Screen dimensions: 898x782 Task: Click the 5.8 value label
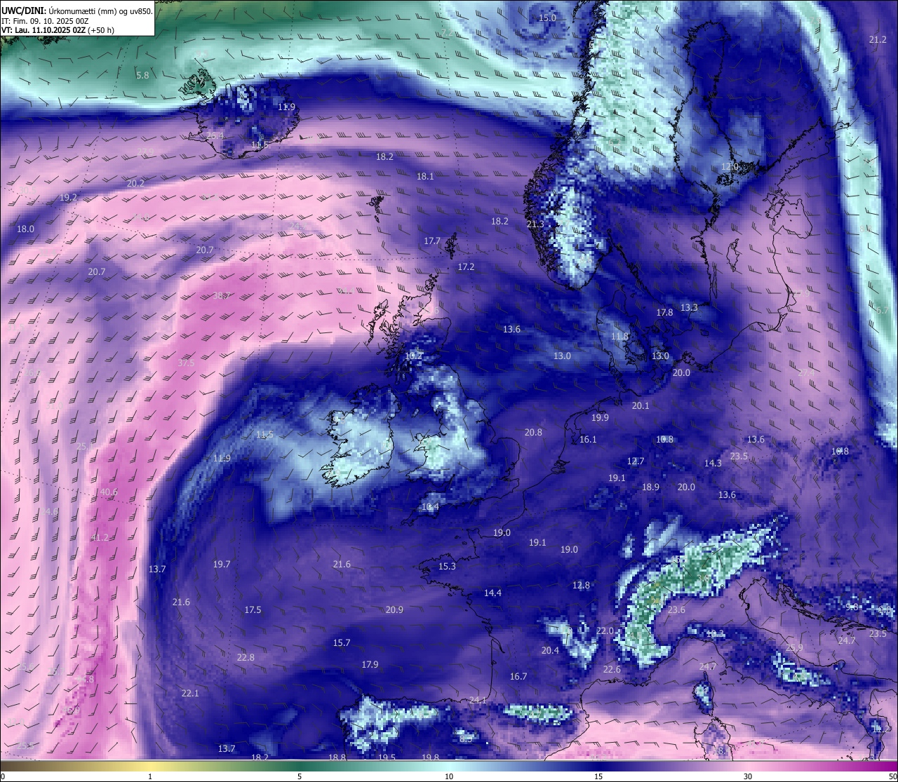[x=142, y=75]
